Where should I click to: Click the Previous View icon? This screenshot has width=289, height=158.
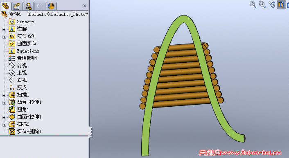click(x=272, y=4)
